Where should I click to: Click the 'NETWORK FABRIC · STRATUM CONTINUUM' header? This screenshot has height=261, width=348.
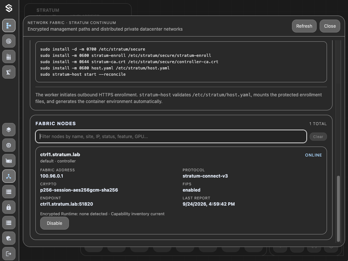pyautogui.click(x=72, y=23)
